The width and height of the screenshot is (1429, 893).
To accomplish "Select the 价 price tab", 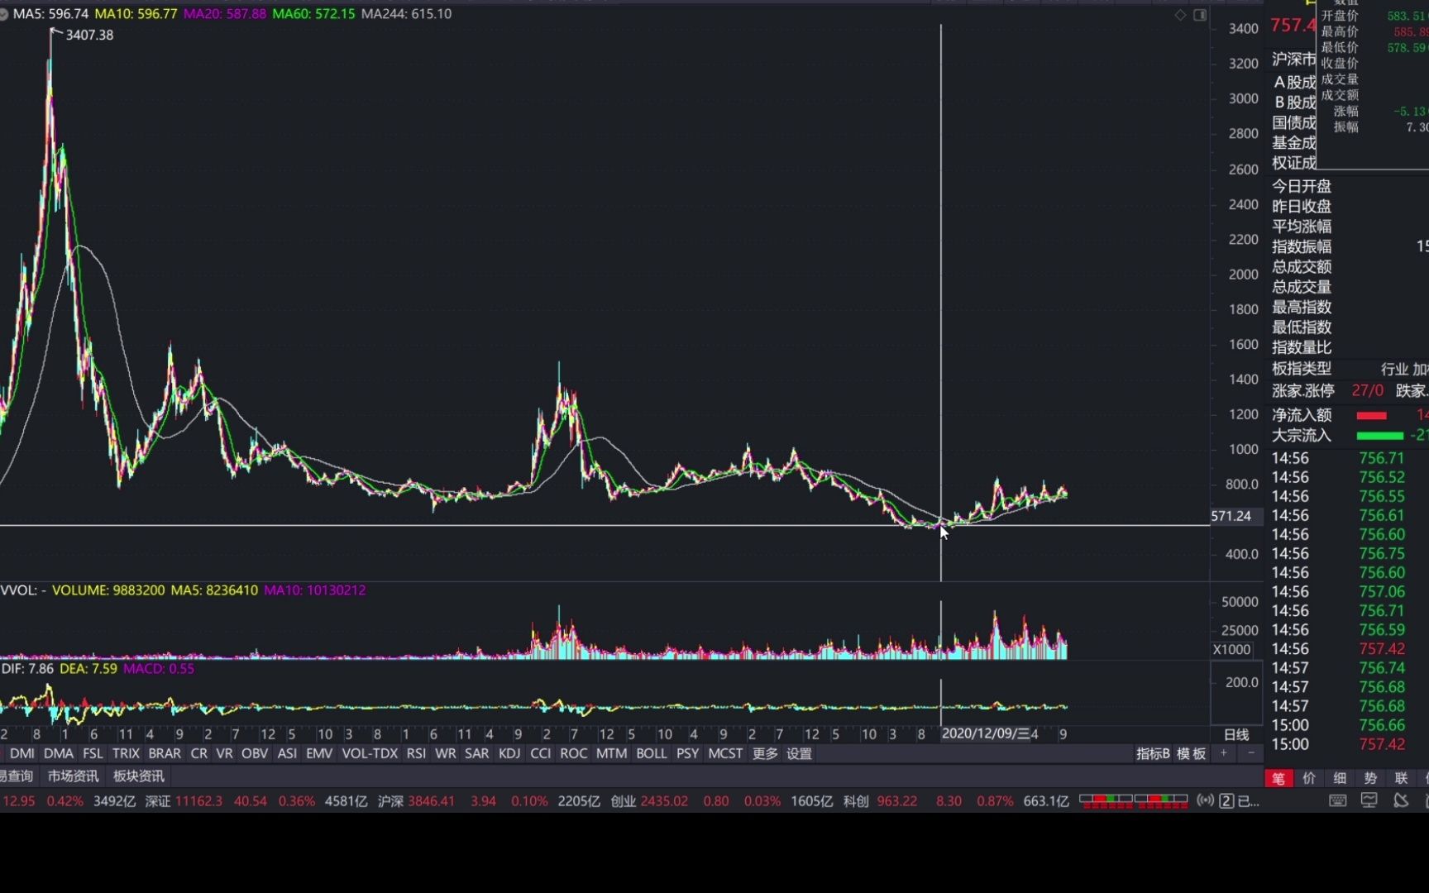I will [1309, 778].
